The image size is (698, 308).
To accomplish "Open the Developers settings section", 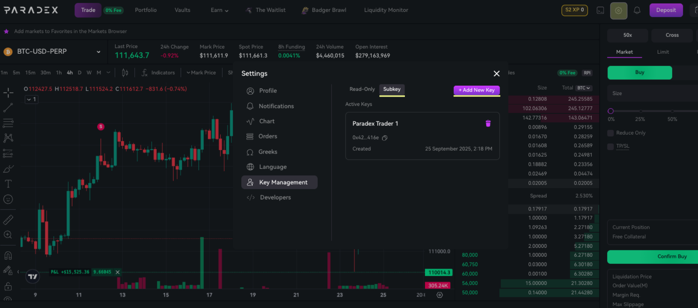I will coord(275,197).
